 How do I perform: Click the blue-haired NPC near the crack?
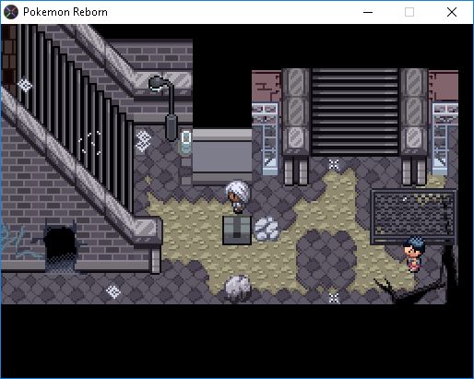[414, 255]
